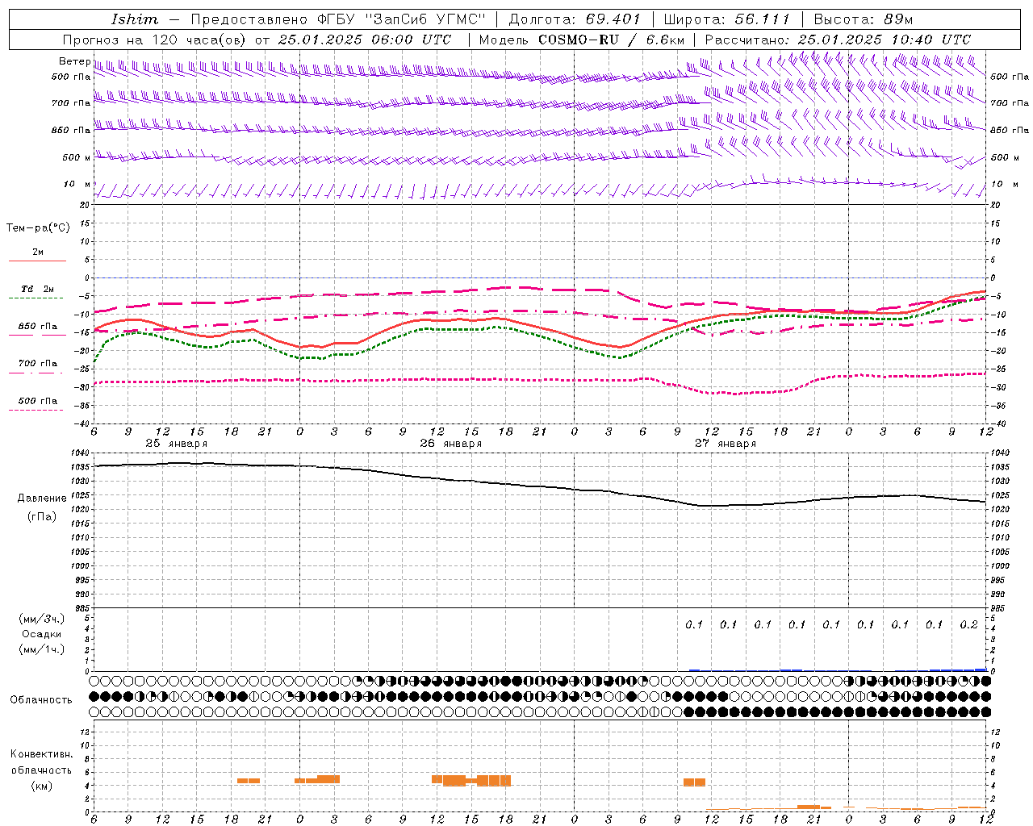Click the Конвективн. label of convective panel

(42, 754)
